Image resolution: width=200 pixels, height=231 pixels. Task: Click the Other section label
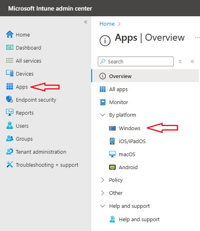(116, 193)
